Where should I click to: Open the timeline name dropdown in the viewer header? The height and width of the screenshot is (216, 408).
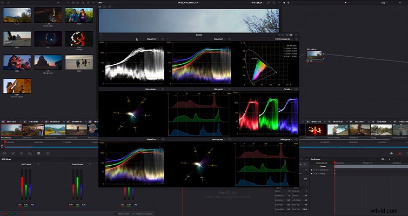189,3
